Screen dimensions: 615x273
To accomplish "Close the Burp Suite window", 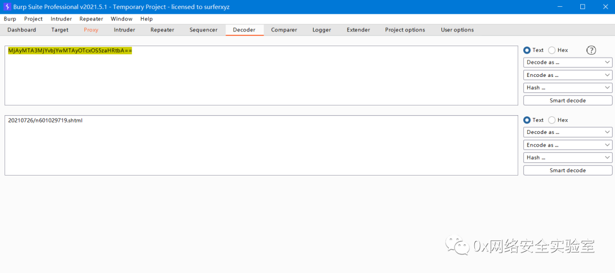I will tap(604, 7).
